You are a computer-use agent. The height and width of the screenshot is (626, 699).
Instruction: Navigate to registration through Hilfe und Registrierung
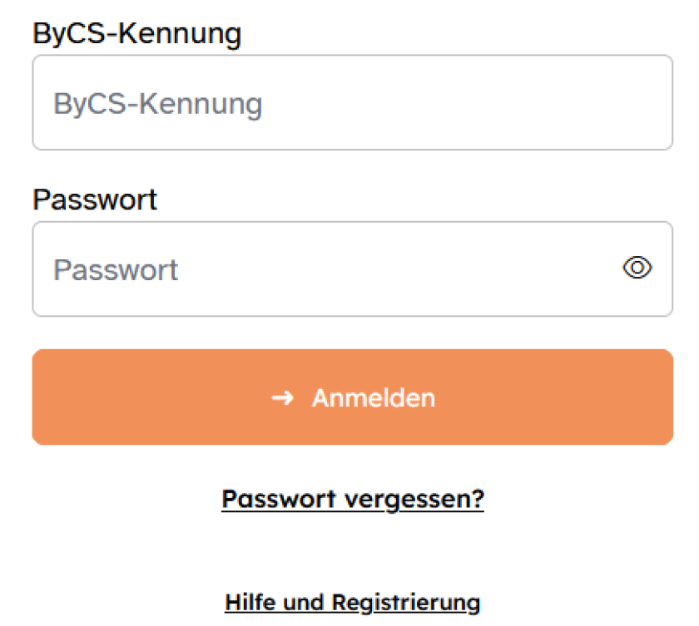(352, 602)
